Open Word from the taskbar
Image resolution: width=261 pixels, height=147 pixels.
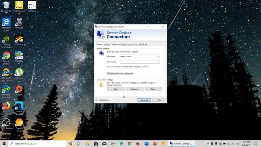146,143
